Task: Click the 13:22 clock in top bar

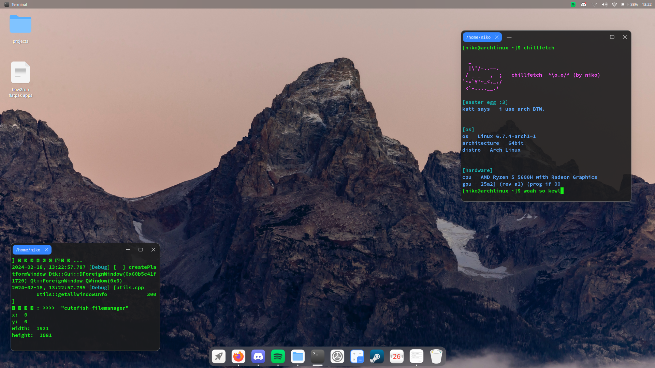Action: click(x=647, y=4)
